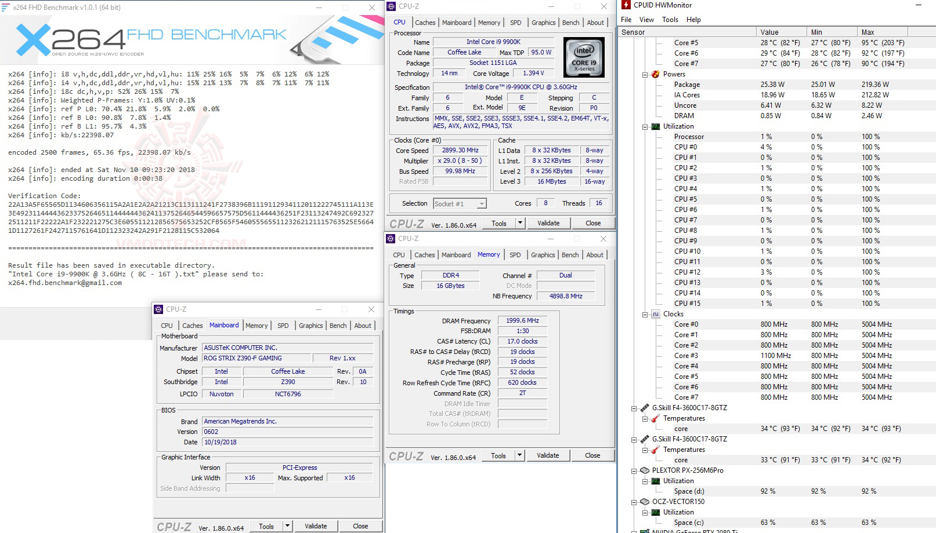The image size is (936, 533).
Task: Open the Selection socket dropdown in CPU-Z
Action: [x=482, y=203]
